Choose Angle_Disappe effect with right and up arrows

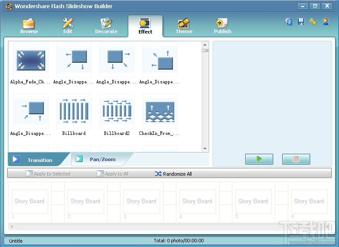(x=31, y=115)
